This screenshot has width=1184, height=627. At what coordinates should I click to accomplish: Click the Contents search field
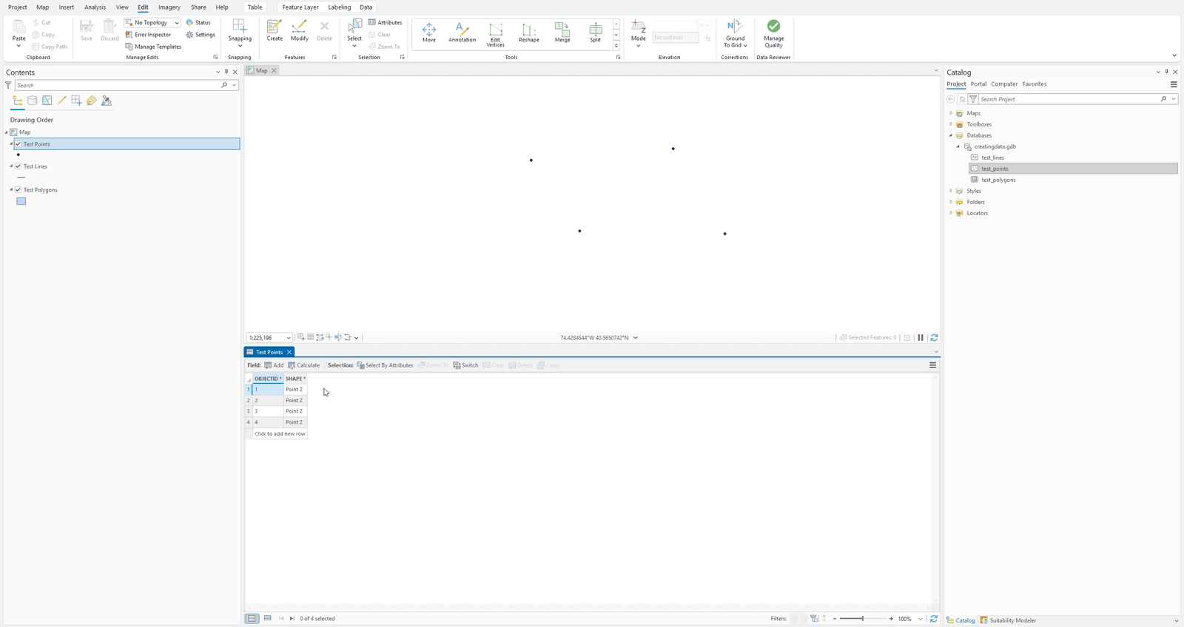[118, 85]
